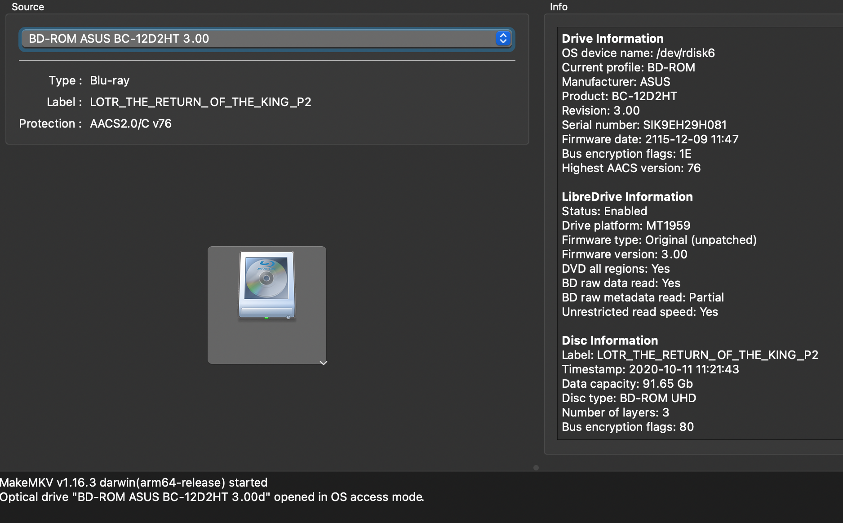Click 'Bus encryption flags: 1E' line
The image size is (843, 523).
click(x=626, y=154)
